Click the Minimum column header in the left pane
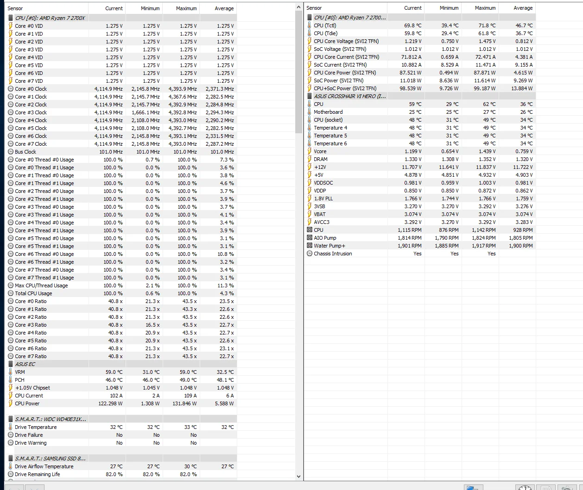The width and height of the screenshot is (583, 490). point(144,8)
